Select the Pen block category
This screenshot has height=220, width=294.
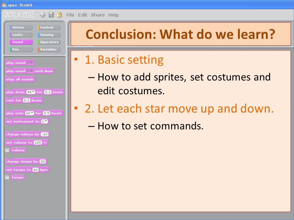(x=21, y=50)
